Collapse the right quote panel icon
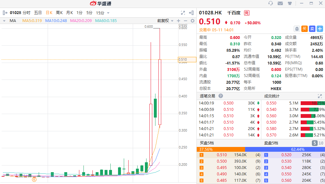 (191, 13)
